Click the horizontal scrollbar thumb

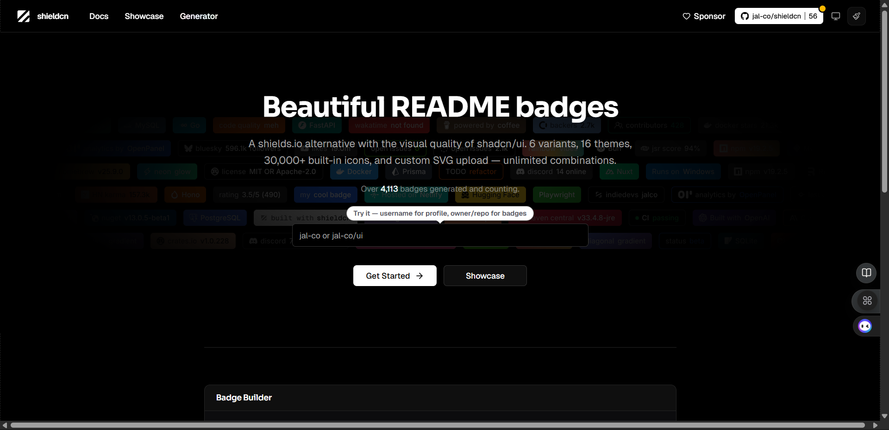[x=438, y=425]
